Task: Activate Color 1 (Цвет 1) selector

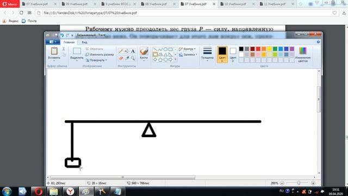Action: [x=222, y=54]
